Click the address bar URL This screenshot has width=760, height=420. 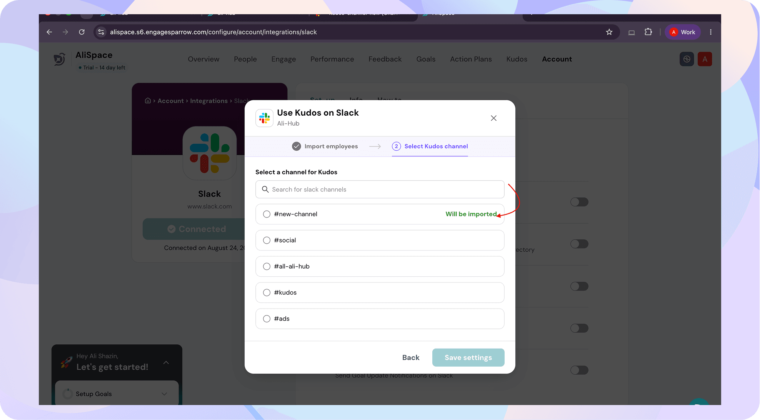pos(213,32)
